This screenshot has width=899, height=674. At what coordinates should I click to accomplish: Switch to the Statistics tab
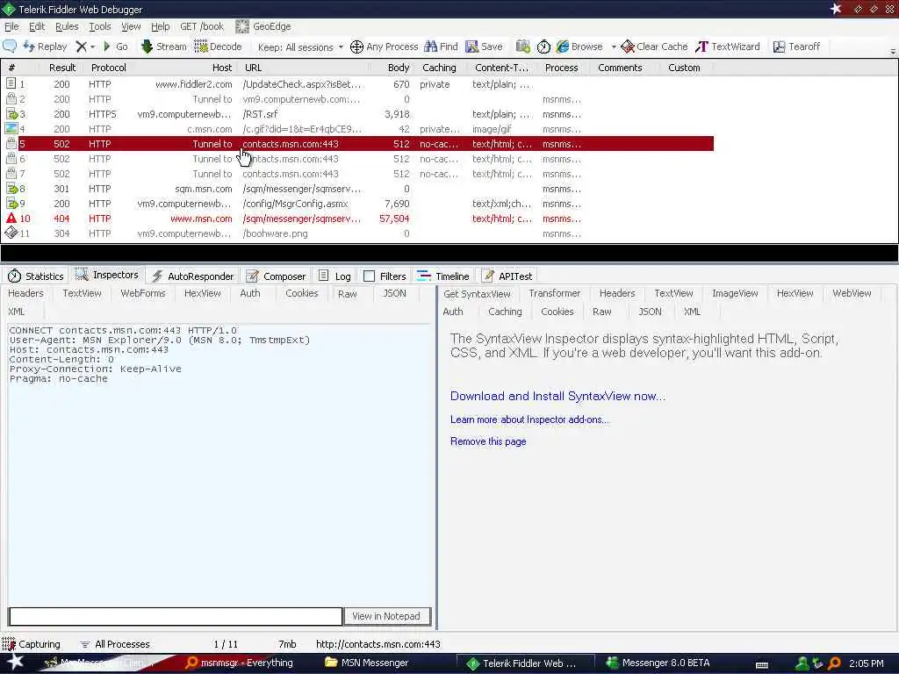pos(35,276)
